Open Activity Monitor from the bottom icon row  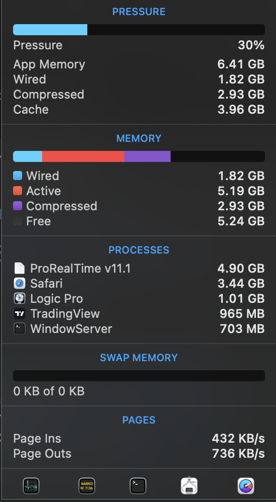[x=31, y=486]
